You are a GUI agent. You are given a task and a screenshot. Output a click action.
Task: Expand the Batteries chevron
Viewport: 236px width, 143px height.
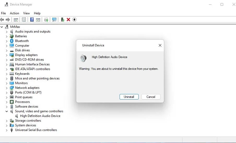click(x=7, y=36)
